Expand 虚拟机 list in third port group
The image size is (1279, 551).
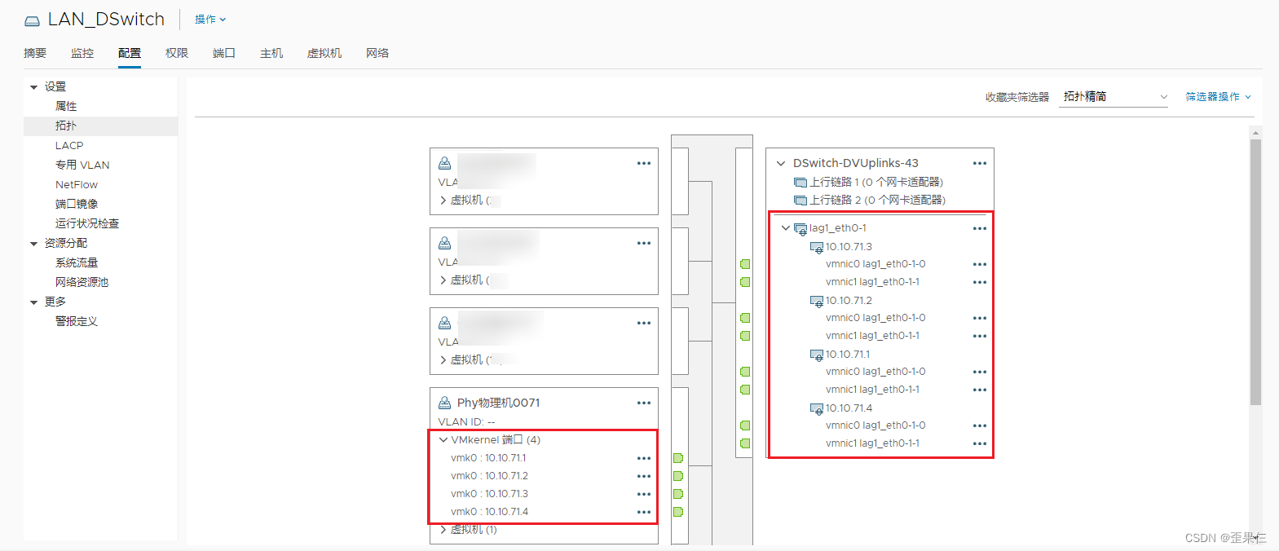coord(443,359)
